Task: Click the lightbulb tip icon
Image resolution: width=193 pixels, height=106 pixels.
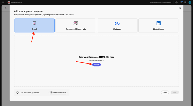Action: pyautogui.click(x=17, y=92)
